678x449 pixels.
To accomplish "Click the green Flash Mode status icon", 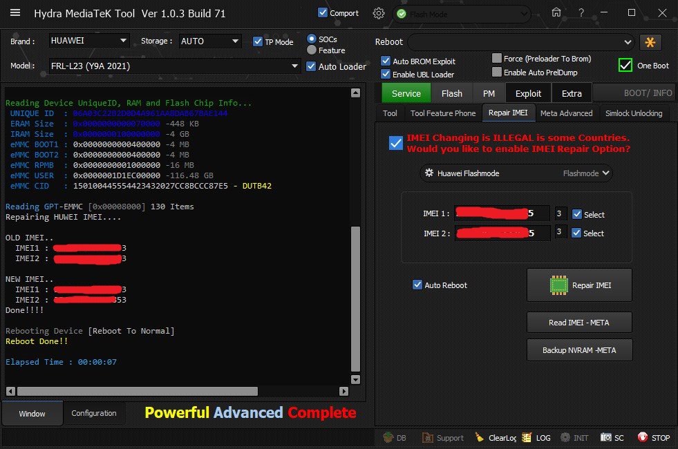I will point(402,14).
